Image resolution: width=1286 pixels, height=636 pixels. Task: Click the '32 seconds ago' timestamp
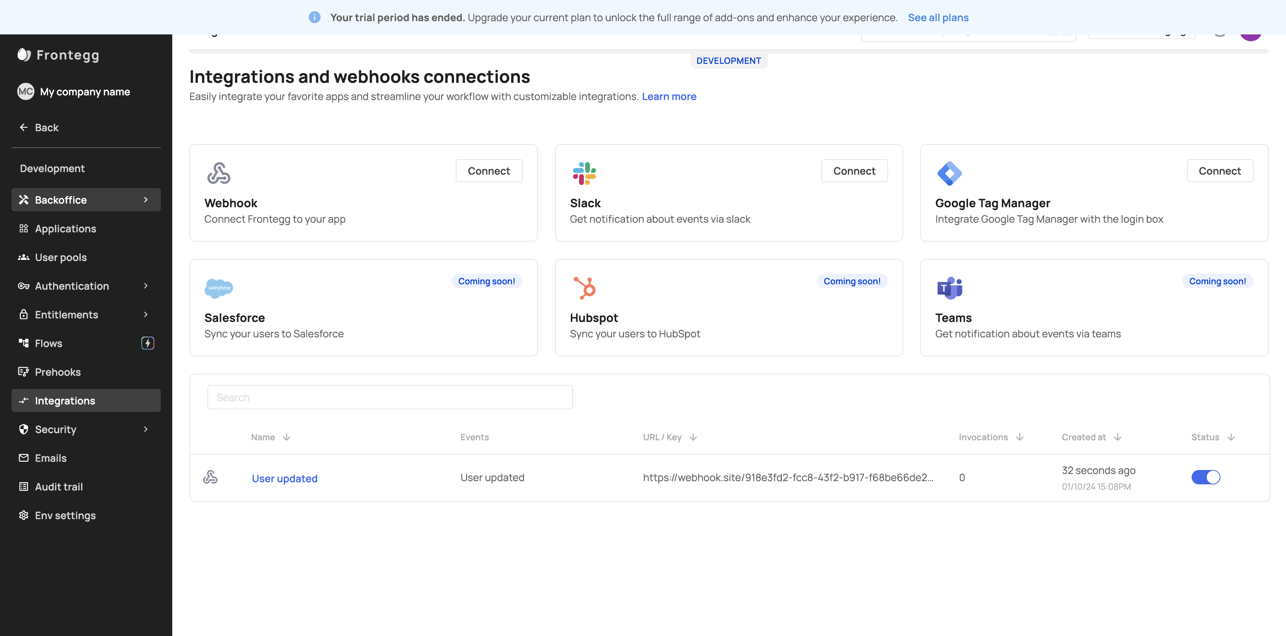[x=1098, y=470]
